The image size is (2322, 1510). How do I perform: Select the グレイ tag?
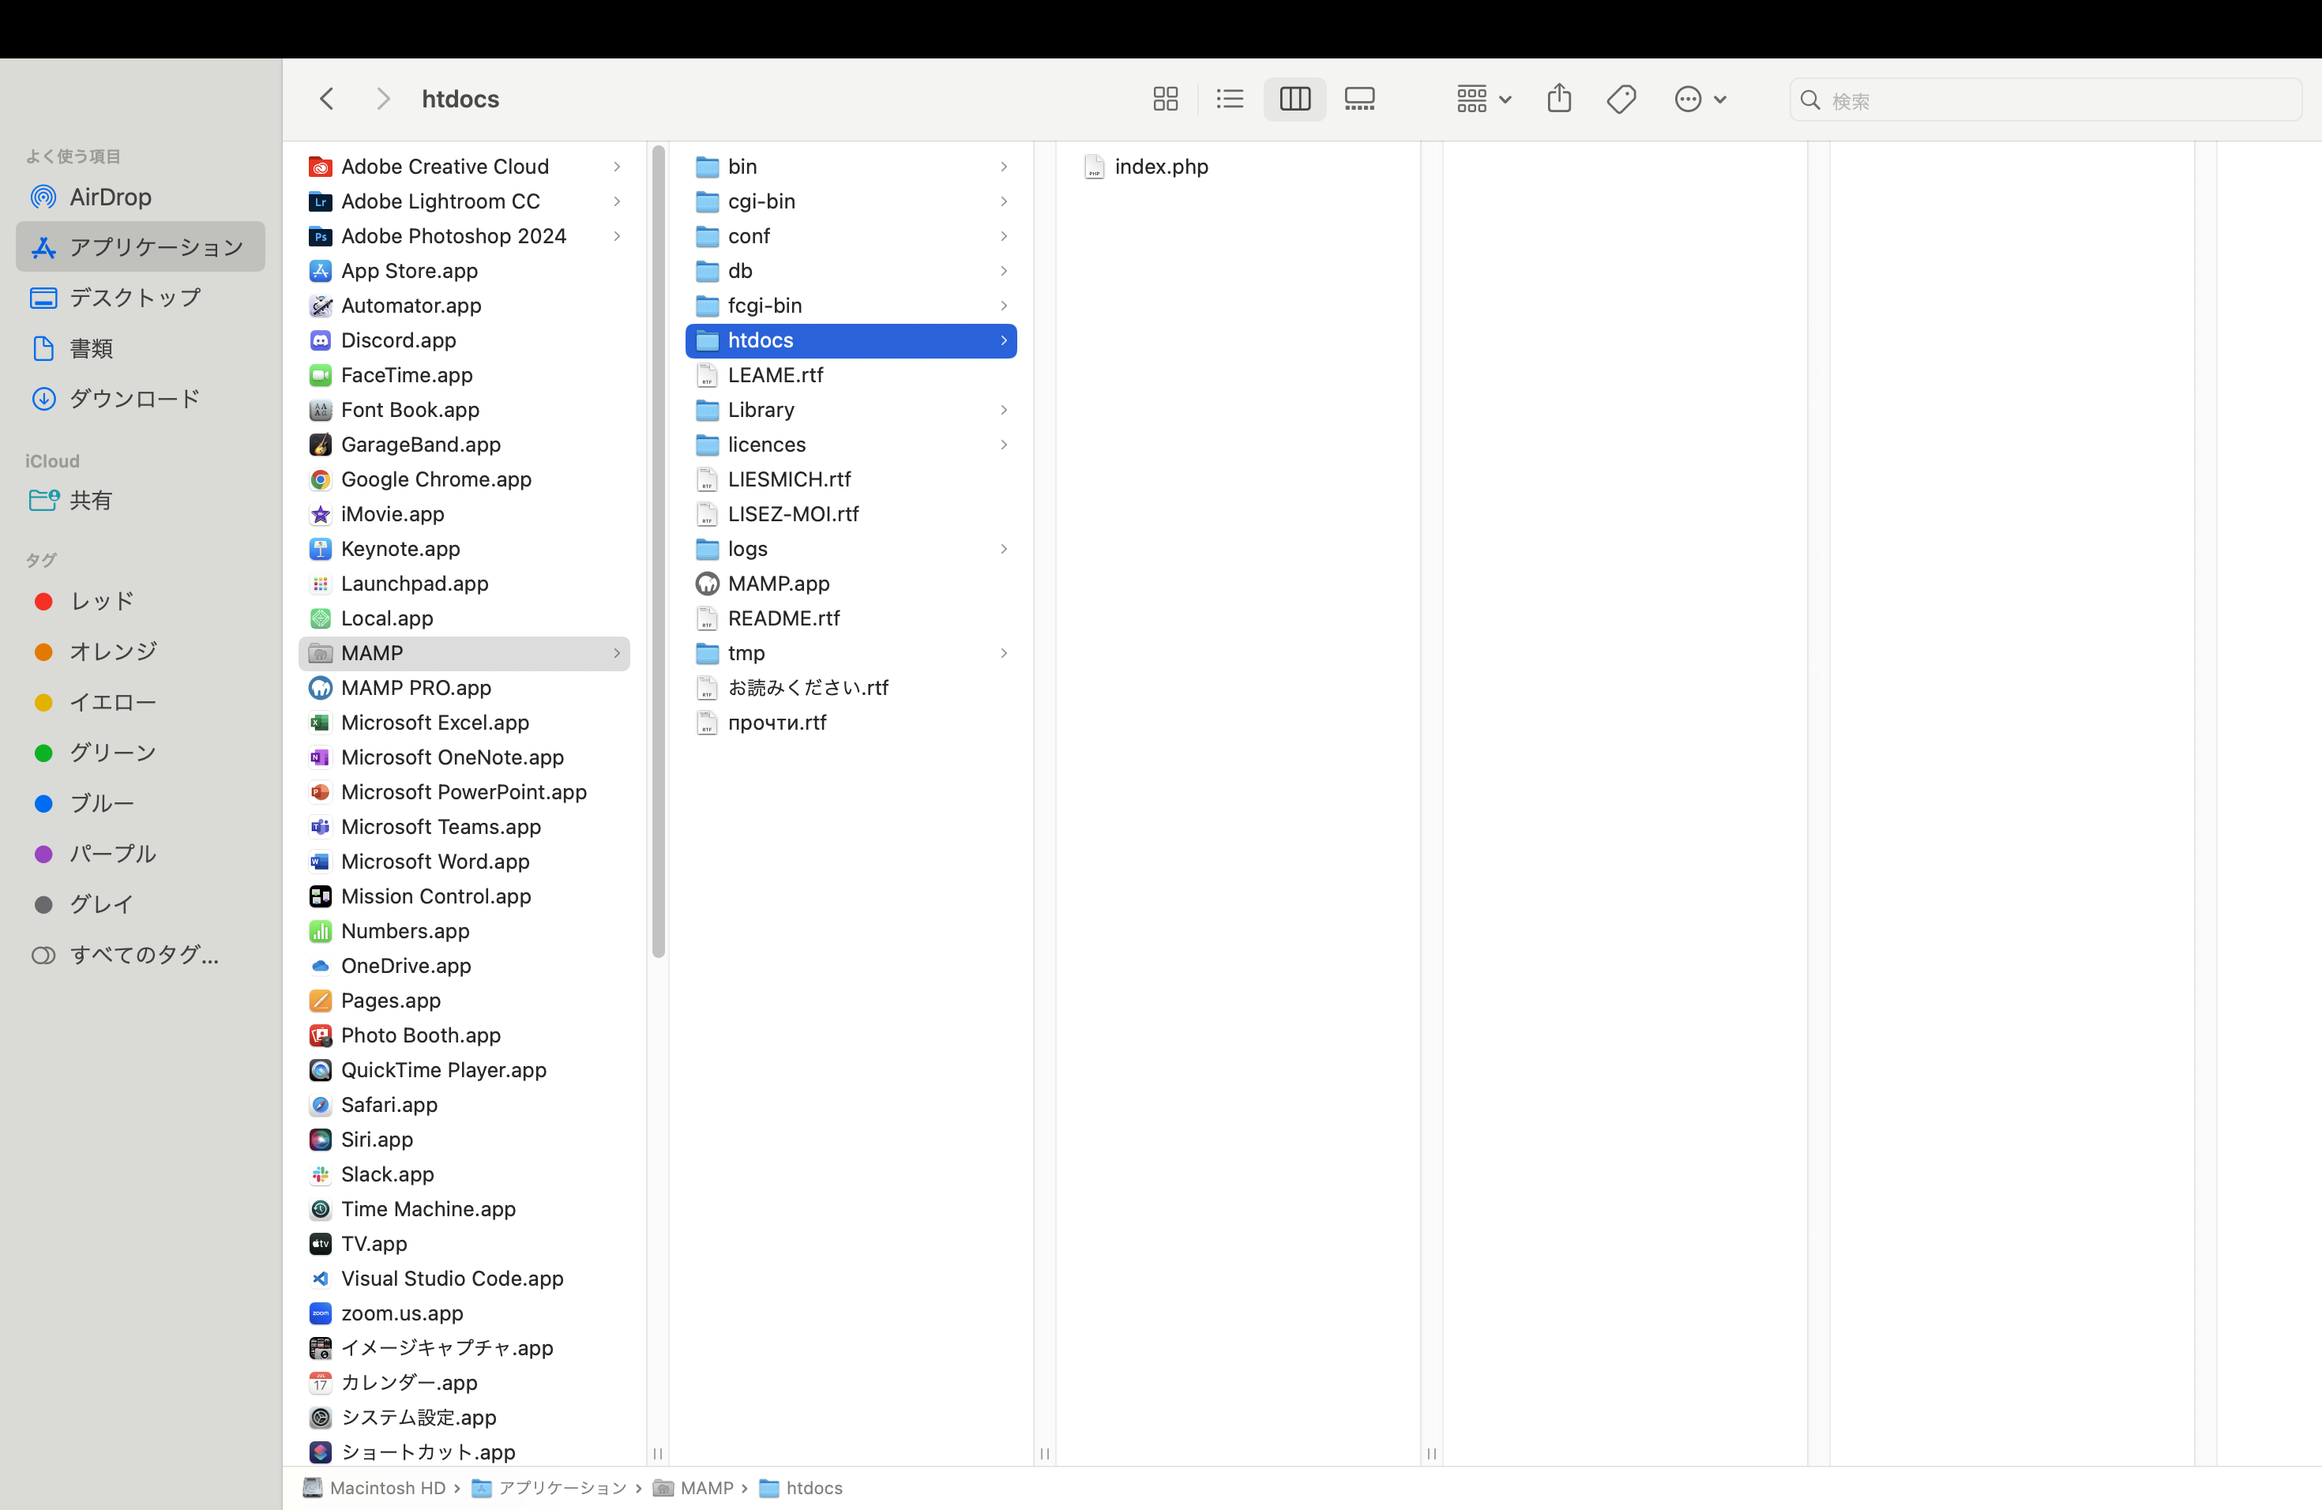pyautogui.click(x=141, y=904)
